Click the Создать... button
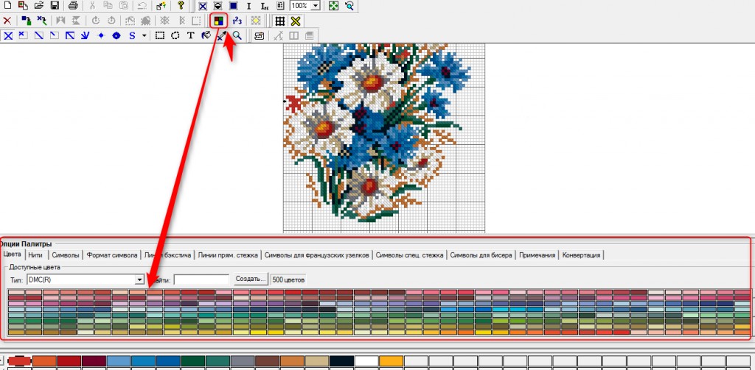The height and width of the screenshot is (370, 755). pos(251,279)
